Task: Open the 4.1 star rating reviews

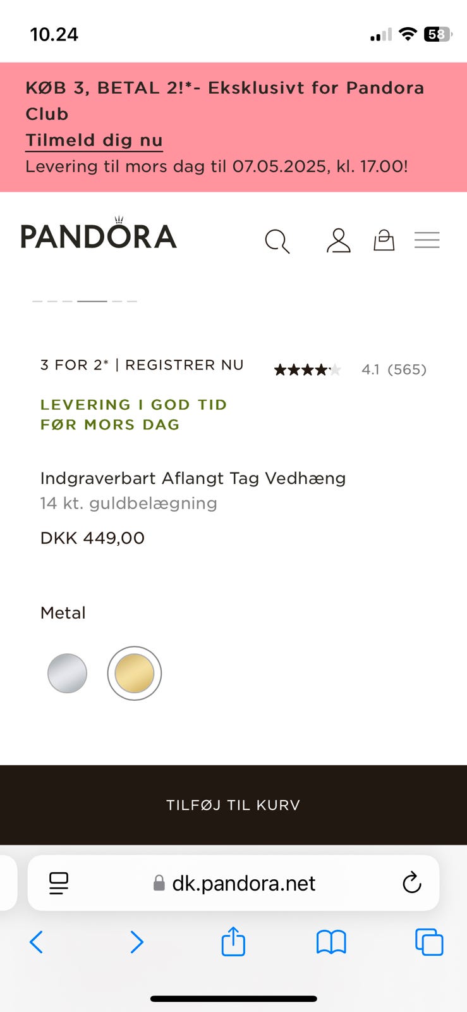Action: (349, 369)
